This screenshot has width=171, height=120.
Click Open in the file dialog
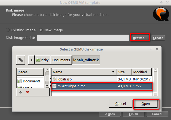tap(146, 104)
